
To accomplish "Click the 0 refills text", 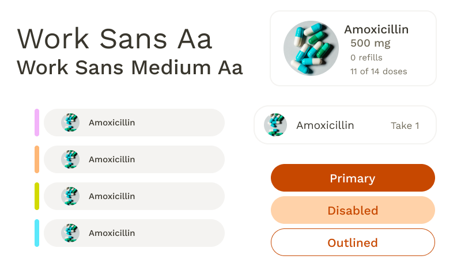I will click(x=366, y=58).
